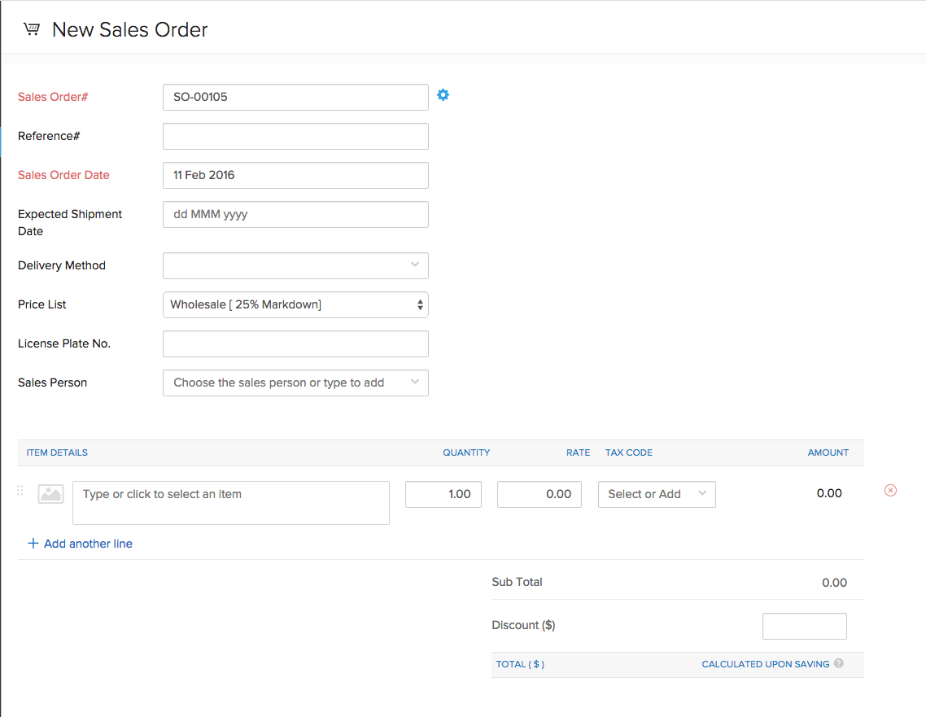Open the sales order number settings gear
Viewport: 926px width, 717px height.
click(x=443, y=95)
